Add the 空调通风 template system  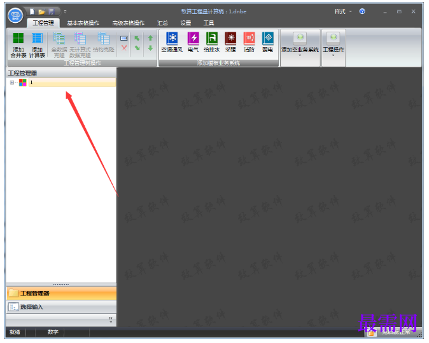[172, 42]
